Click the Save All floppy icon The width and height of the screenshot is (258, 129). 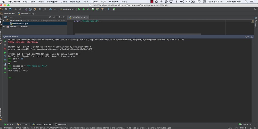(x=6, y=9)
